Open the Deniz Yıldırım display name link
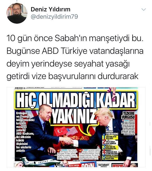 51,9
